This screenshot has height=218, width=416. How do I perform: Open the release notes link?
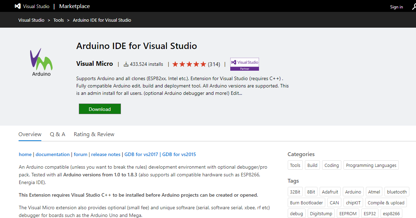[x=106, y=154]
